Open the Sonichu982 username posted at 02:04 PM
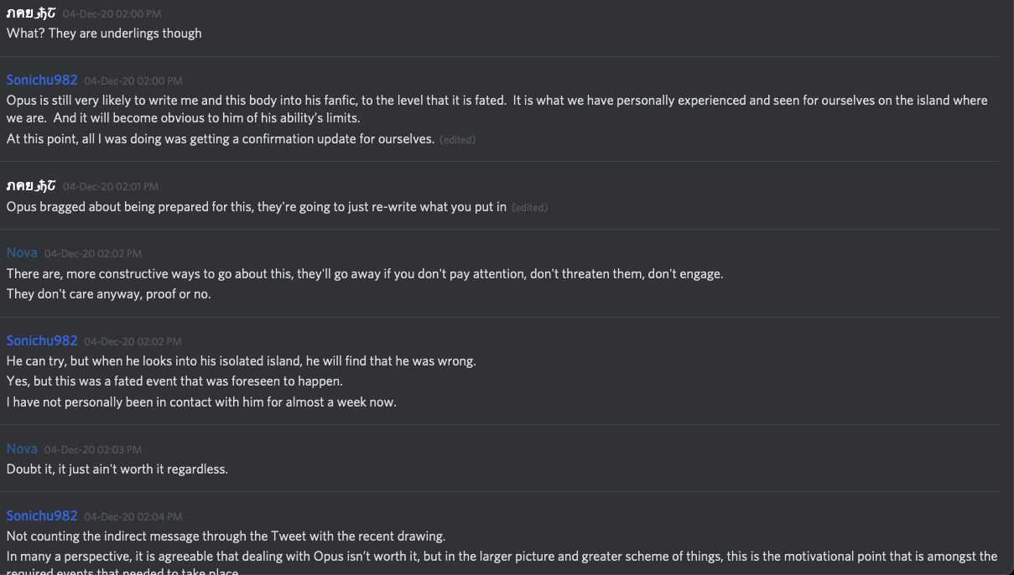Image resolution: width=1014 pixels, height=575 pixels. pos(42,516)
